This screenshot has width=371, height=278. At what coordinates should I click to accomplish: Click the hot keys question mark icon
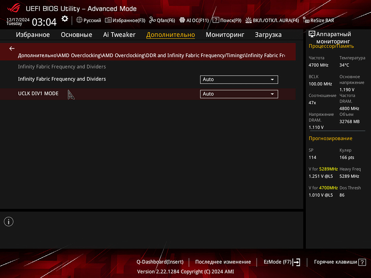[362, 262]
